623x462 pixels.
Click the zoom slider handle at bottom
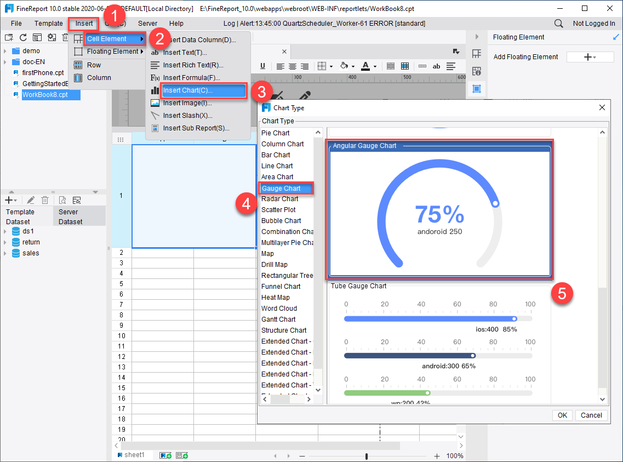coord(367,456)
